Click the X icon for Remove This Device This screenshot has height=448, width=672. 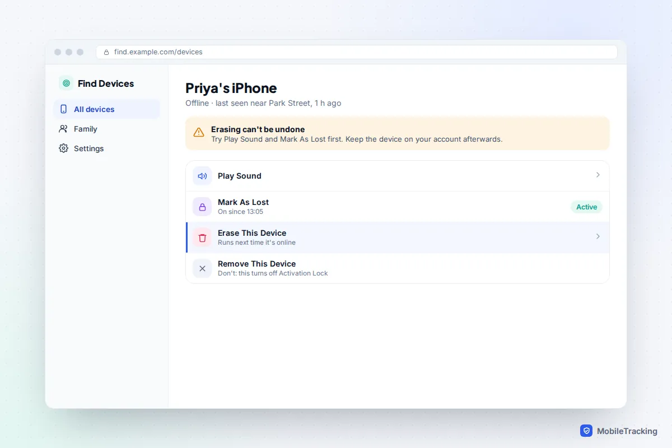coord(202,268)
